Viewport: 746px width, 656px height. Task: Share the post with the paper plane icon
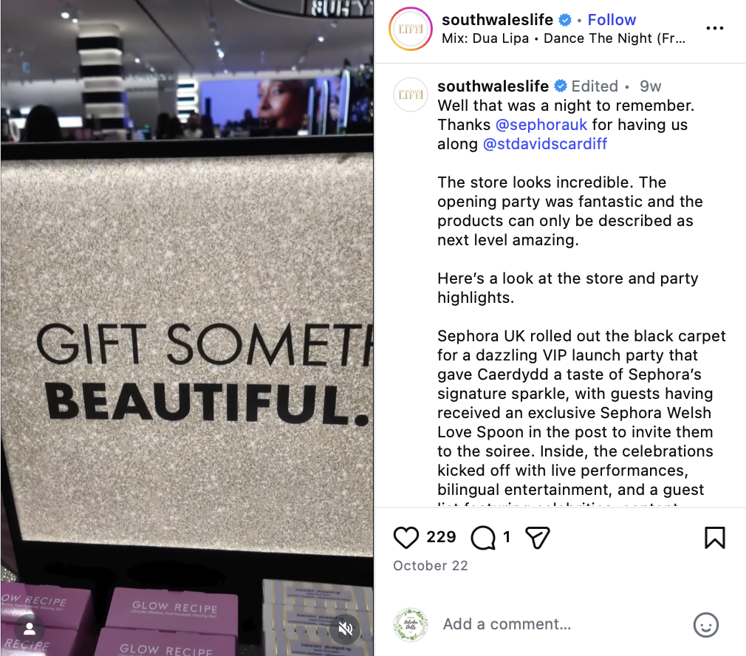538,538
